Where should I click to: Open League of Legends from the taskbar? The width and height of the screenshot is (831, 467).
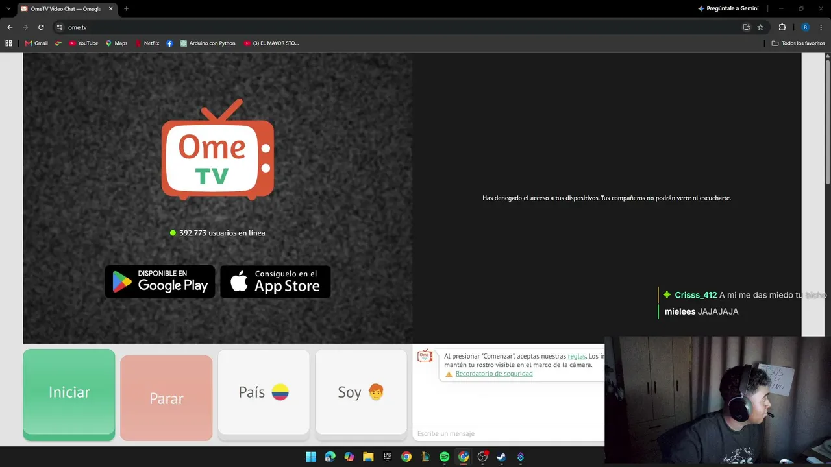[x=425, y=457]
